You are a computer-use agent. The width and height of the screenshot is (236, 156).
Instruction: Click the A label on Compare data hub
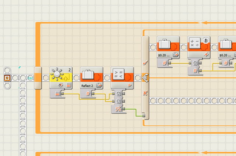pyautogui.click(x=118, y=94)
